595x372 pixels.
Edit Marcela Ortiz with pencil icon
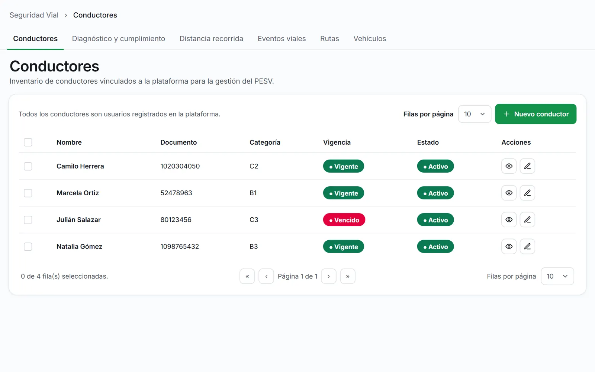(527, 193)
